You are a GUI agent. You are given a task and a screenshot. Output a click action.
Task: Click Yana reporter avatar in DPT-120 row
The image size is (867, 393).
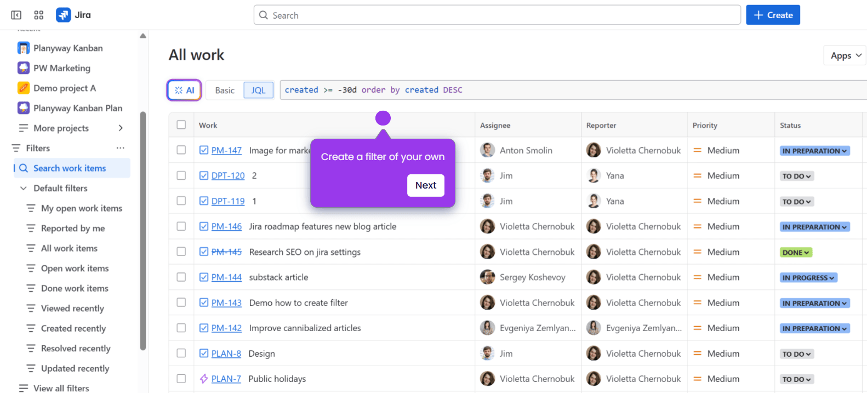(594, 175)
